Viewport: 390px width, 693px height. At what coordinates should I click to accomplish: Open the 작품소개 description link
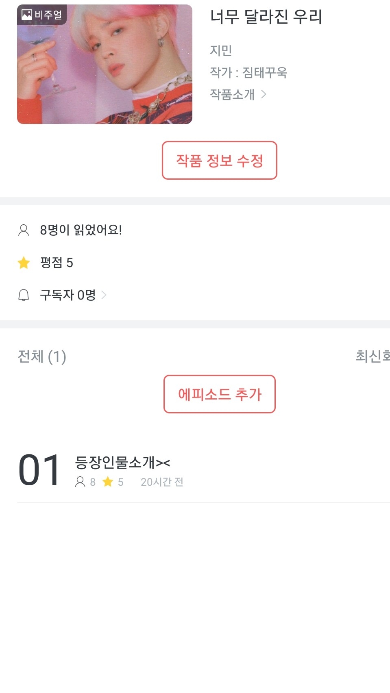point(232,94)
